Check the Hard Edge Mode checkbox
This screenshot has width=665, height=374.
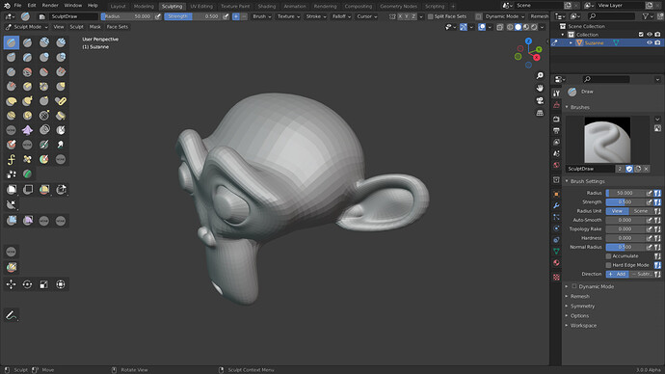pyautogui.click(x=608, y=265)
